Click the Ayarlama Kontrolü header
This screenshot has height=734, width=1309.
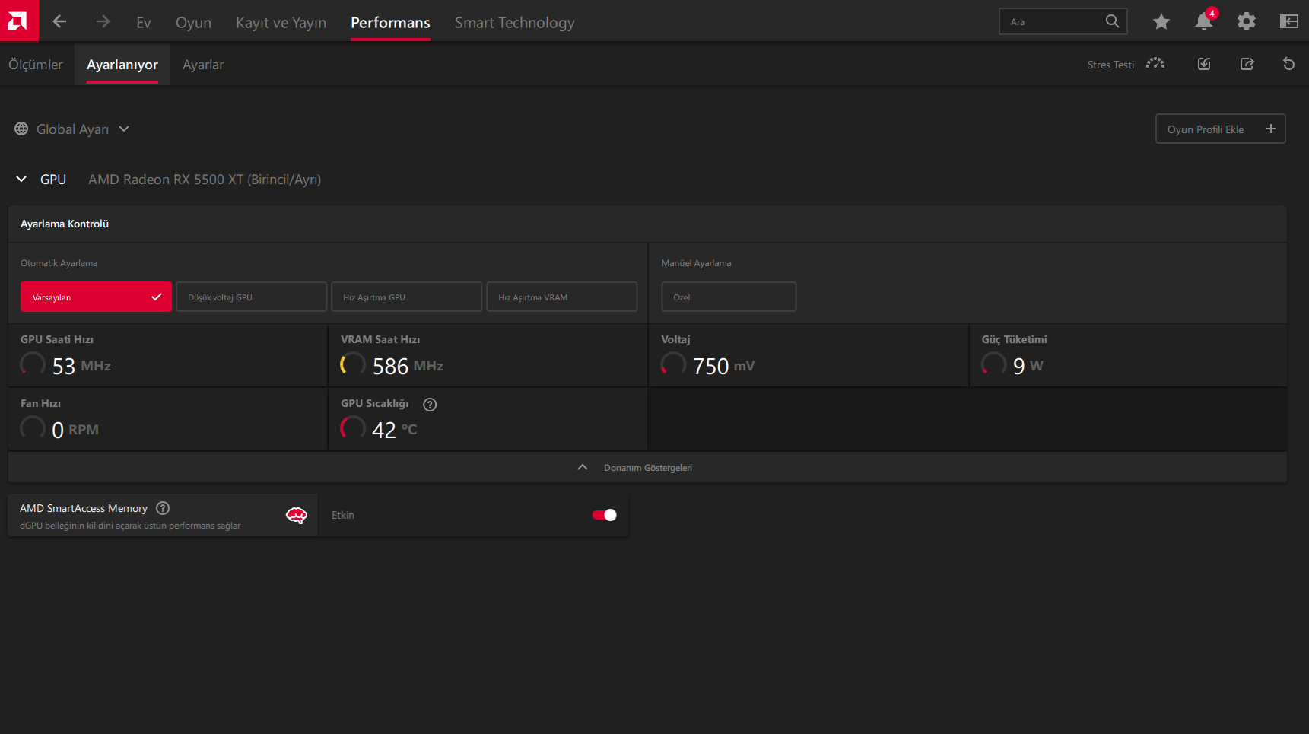[x=65, y=224]
